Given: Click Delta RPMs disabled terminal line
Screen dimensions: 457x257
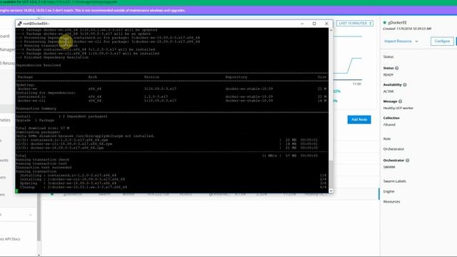Looking at the screenshot, I should point(85,136).
